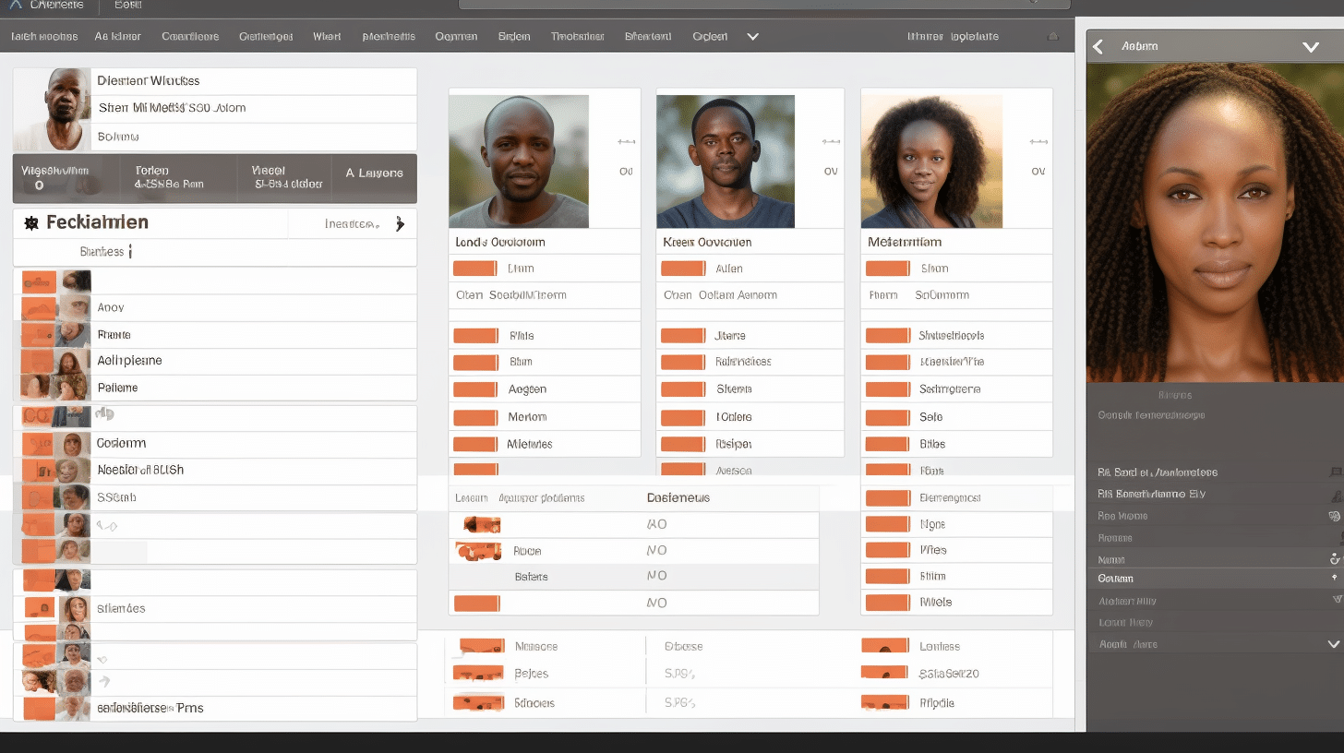1344x753 pixels.
Task: Open the Ocleri menu
Action: coord(710,37)
